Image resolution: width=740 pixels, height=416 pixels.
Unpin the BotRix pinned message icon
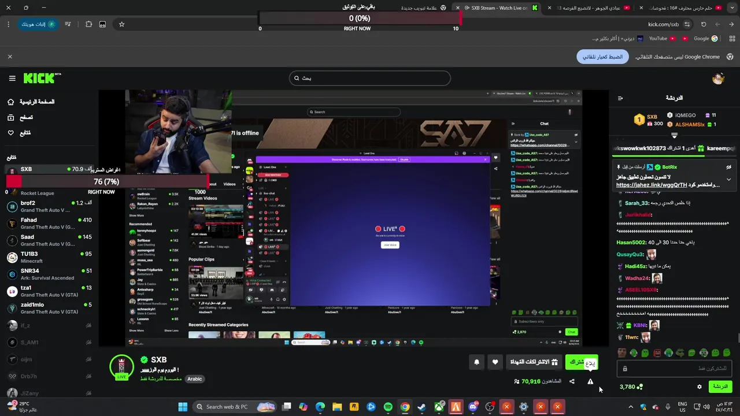pyautogui.click(x=728, y=167)
